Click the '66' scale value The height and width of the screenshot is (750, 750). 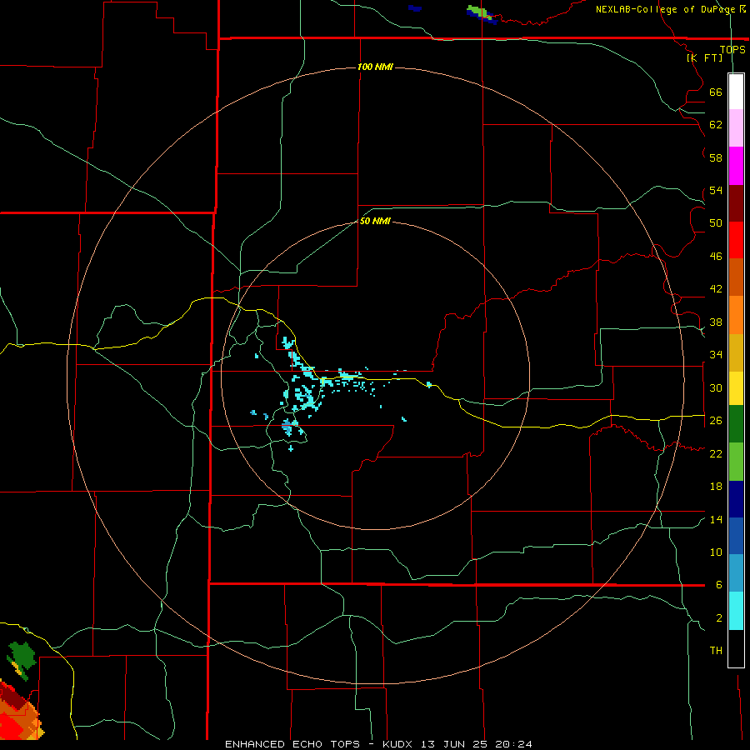[716, 92]
